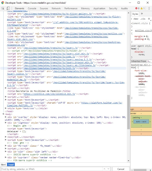This screenshot has height=171, width=152.
Task: Select the html breadcrumb item
Action: (3, 165)
